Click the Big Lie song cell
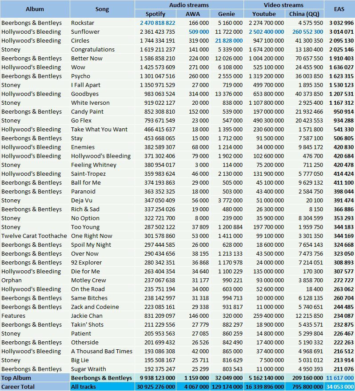Image resolution: width=355 pixels, height=391 pixels. [102, 360]
